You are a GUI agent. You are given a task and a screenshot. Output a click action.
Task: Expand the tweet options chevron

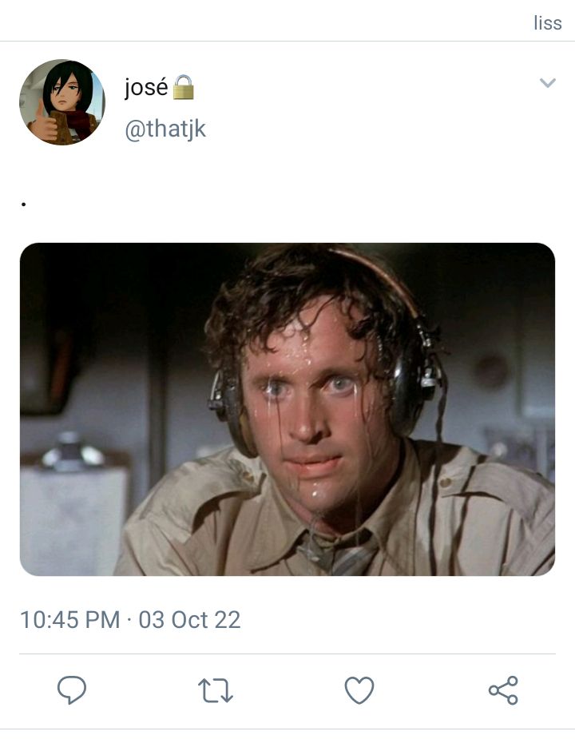point(548,83)
